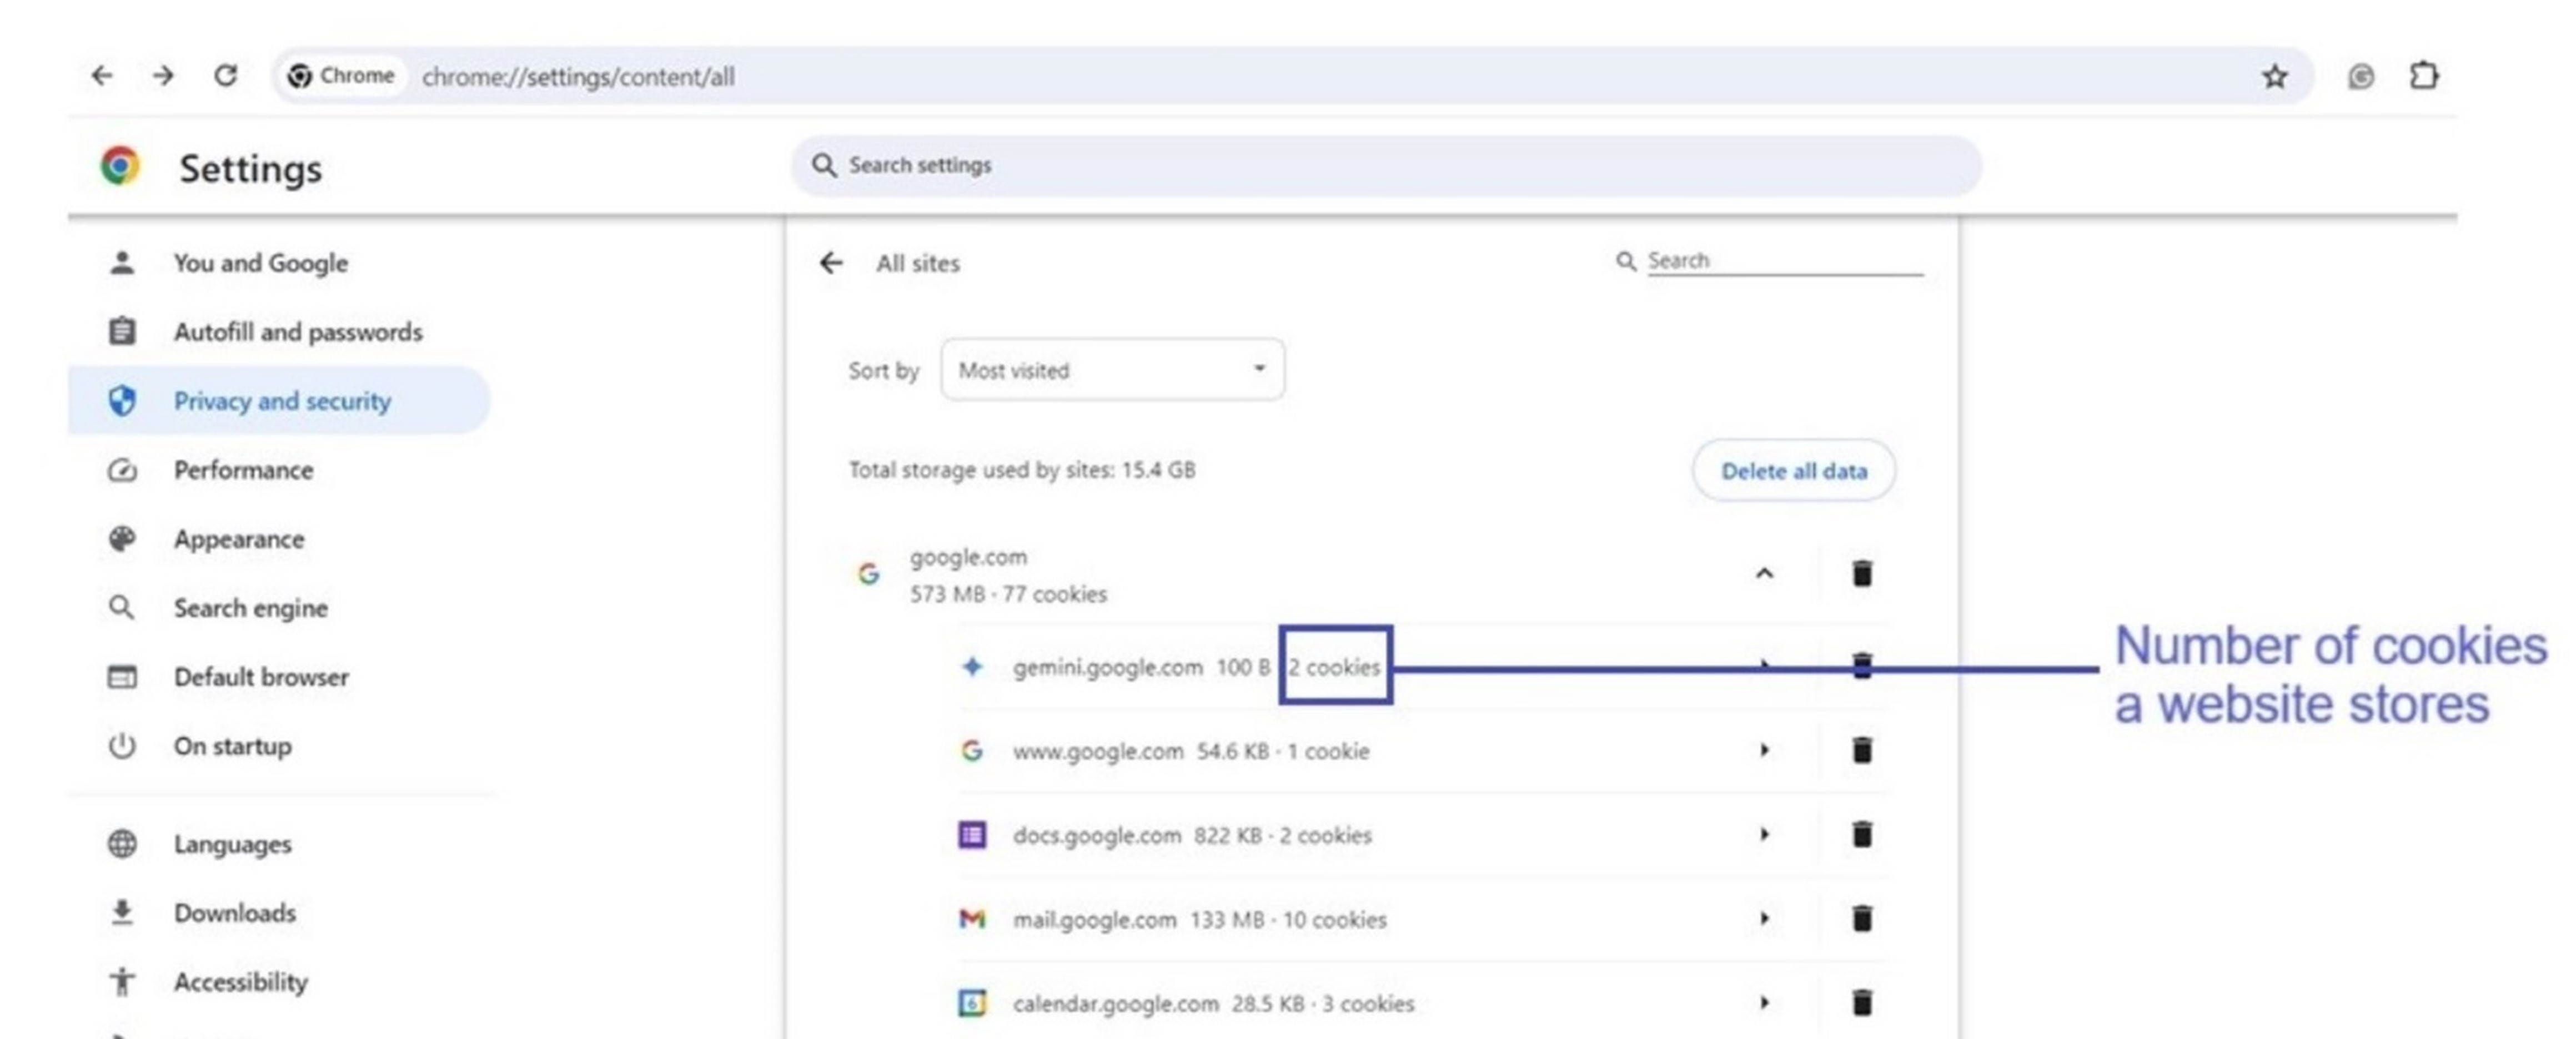Click the bookmark star icon
Viewport: 2576px width, 1039px height.
[2274, 77]
